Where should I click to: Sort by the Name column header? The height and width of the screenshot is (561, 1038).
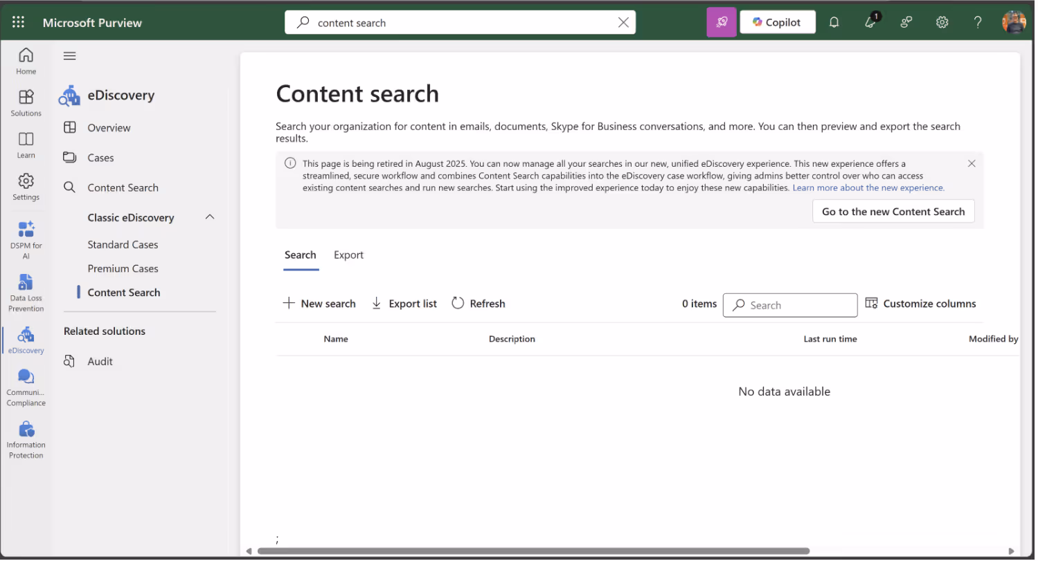(336, 339)
